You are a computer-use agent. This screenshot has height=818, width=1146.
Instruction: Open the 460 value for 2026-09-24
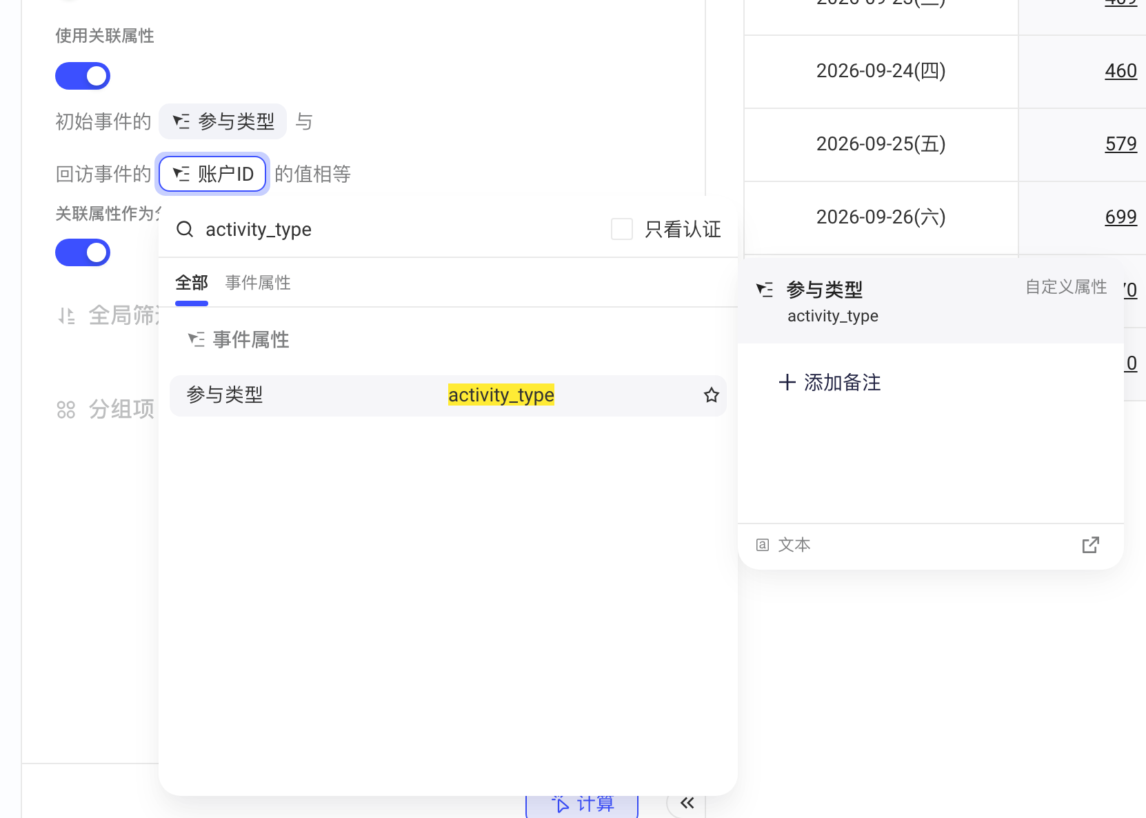point(1121,70)
